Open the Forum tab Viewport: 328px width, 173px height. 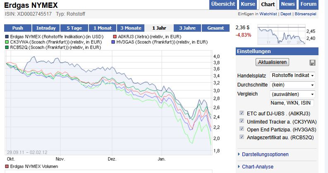(308, 5)
